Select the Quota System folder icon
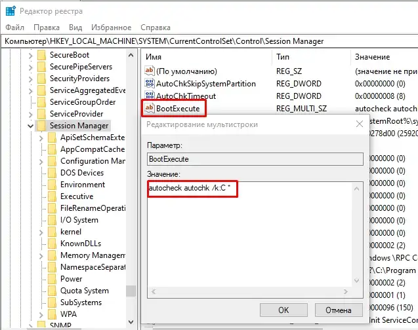The image size is (418, 330). click(x=52, y=290)
